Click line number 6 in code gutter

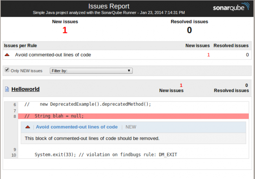[15, 105]
